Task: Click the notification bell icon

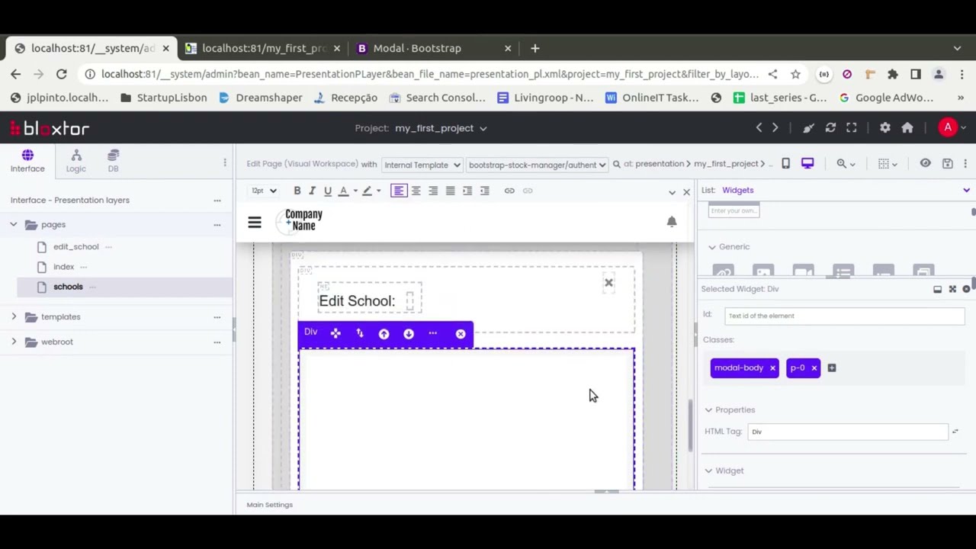Action: [x=672, y=221]
